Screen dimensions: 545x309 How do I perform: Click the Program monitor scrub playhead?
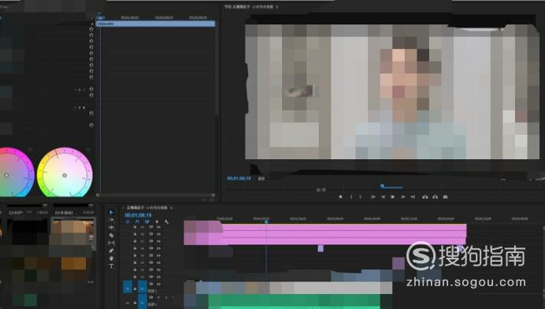click(382, 186)
